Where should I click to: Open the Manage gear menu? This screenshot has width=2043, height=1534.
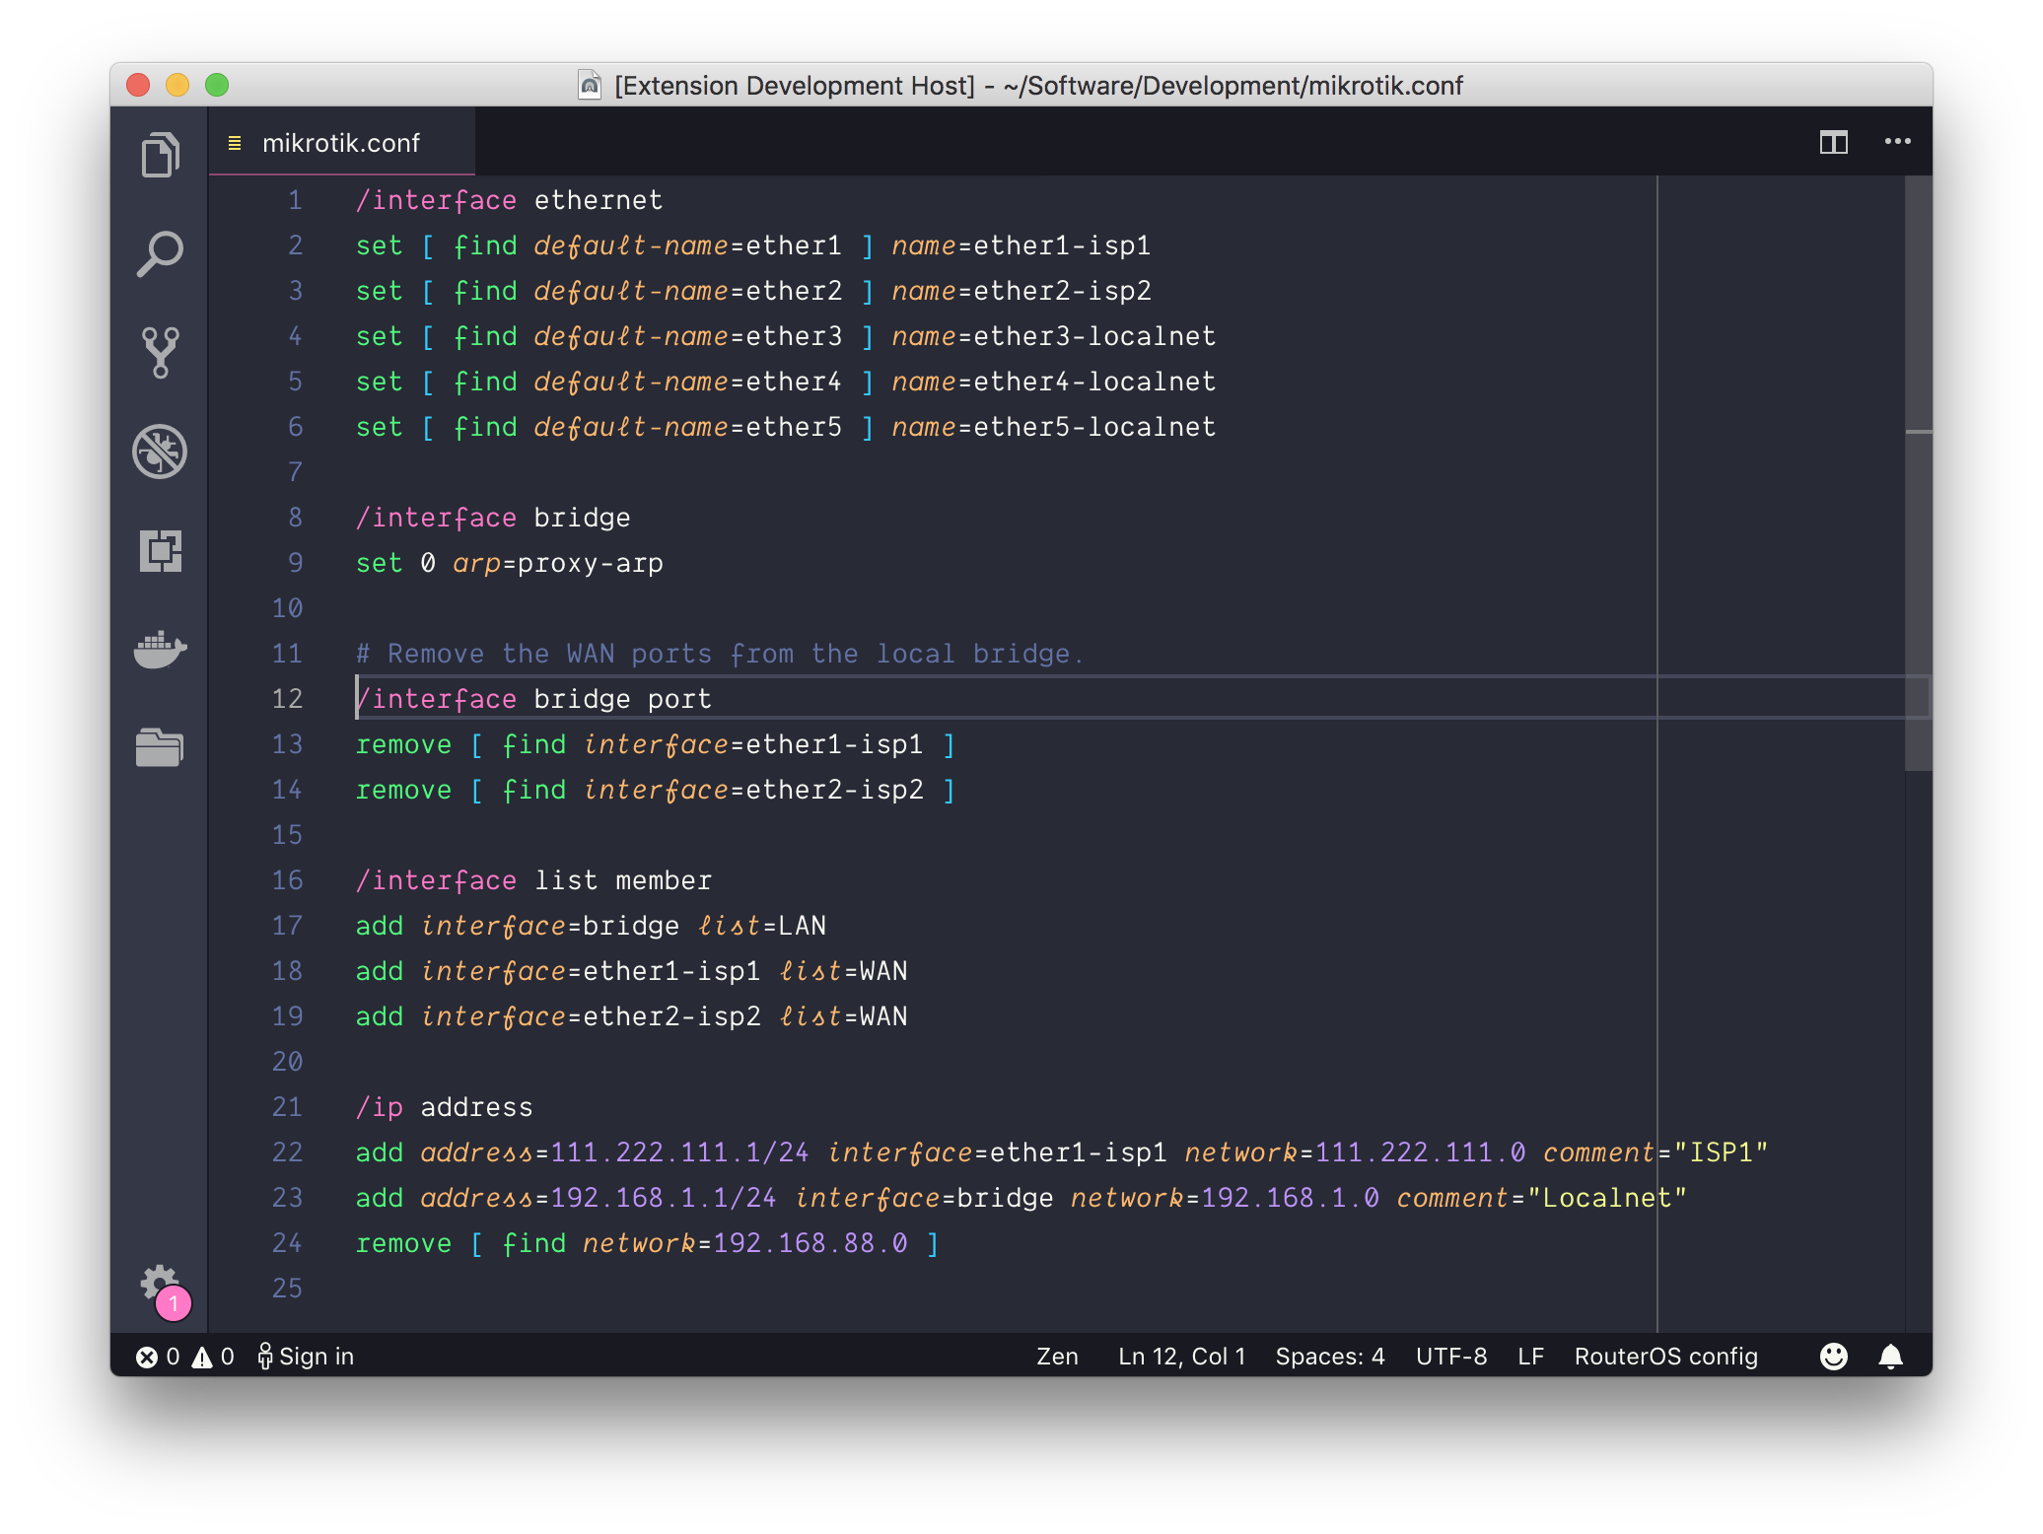(160, 1284)
